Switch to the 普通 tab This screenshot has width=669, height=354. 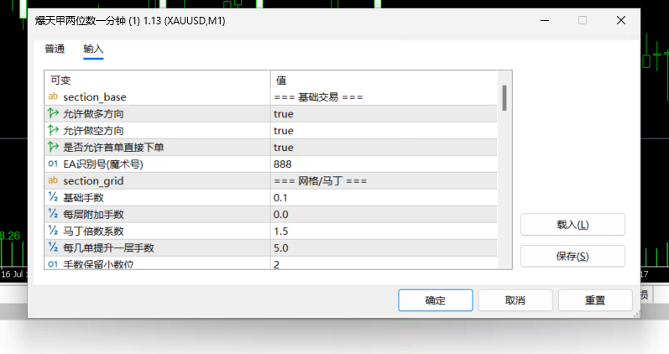pyautogui.click(x=55, y=49)
